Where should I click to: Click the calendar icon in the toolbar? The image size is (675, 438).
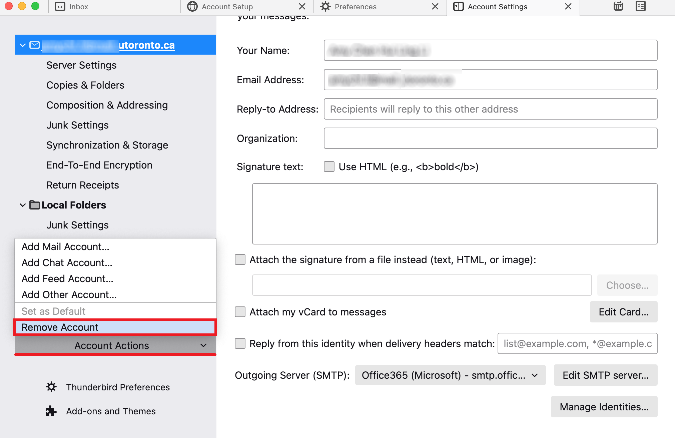618,7
